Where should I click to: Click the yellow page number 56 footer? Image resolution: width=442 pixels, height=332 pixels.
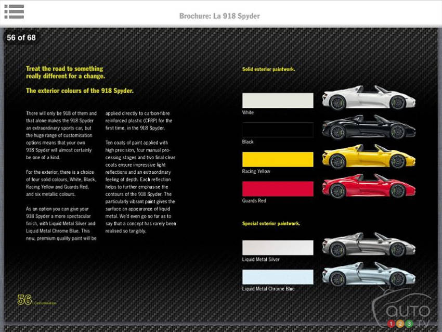click(x=24, y=300)
